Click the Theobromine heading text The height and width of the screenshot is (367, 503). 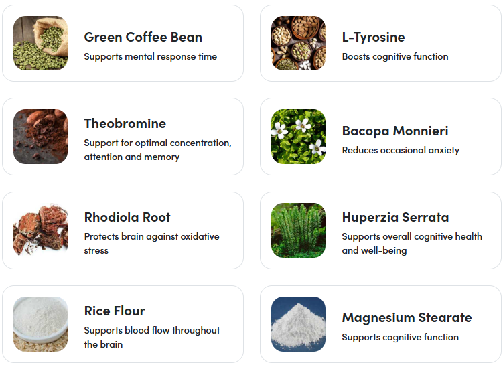click(125, 123)
